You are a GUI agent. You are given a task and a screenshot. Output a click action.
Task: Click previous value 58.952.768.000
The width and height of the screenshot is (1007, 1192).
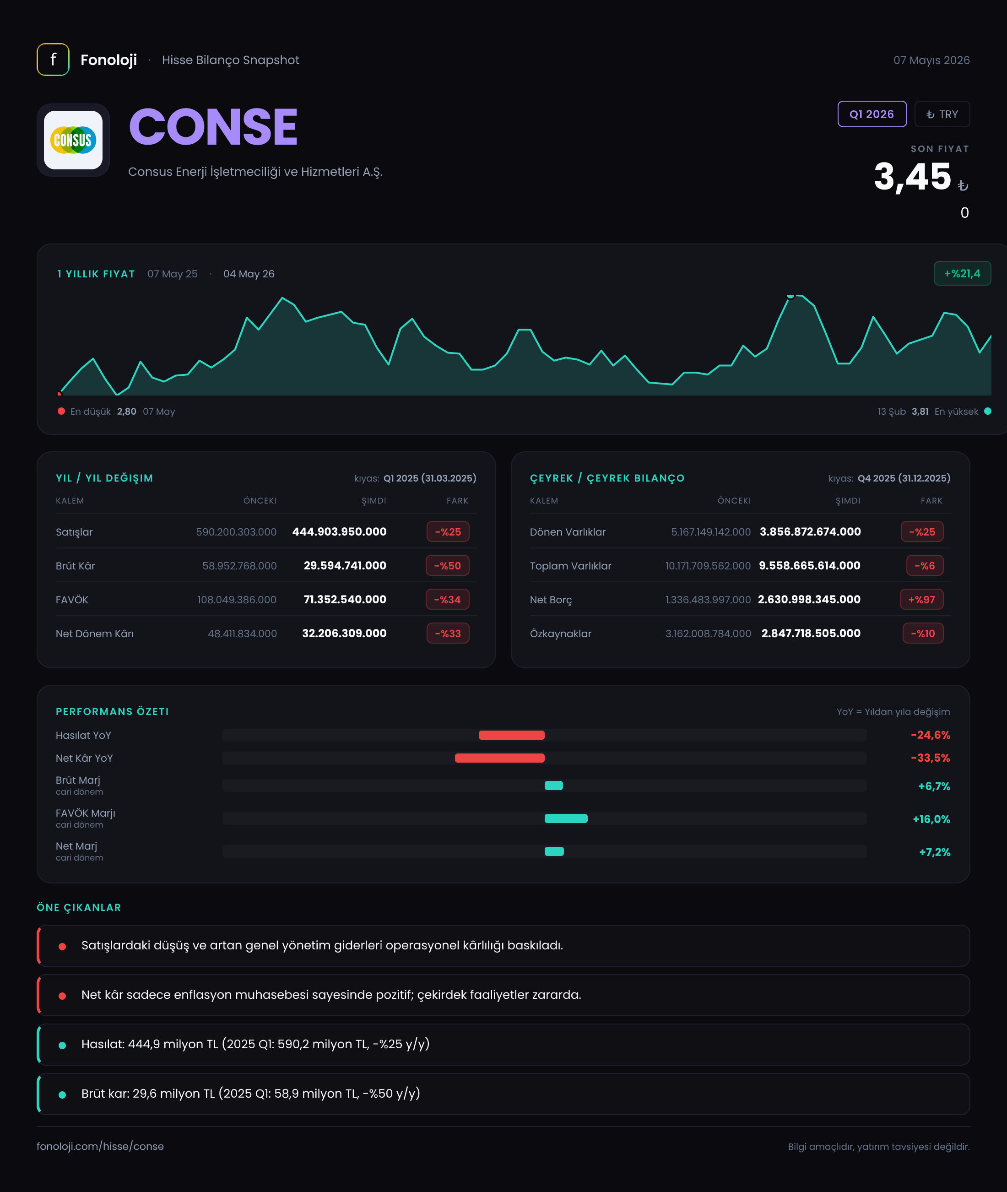240,566
